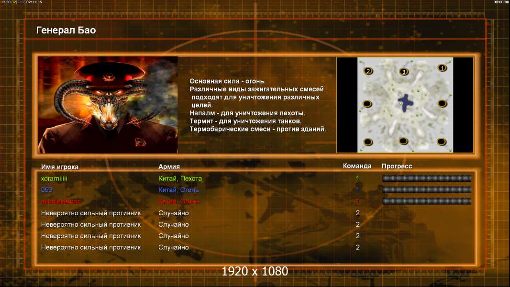Select player name 'xoramiiiii'

(x=54, y=178)
